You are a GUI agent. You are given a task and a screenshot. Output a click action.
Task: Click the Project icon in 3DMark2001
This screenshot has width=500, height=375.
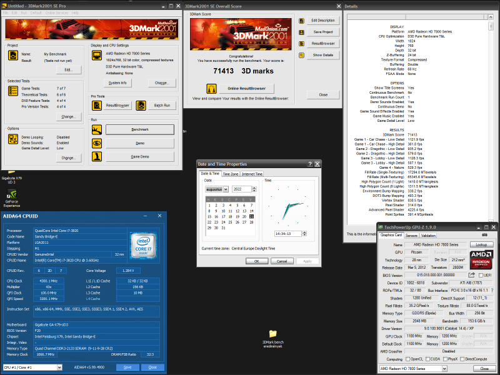coord(13,55)
